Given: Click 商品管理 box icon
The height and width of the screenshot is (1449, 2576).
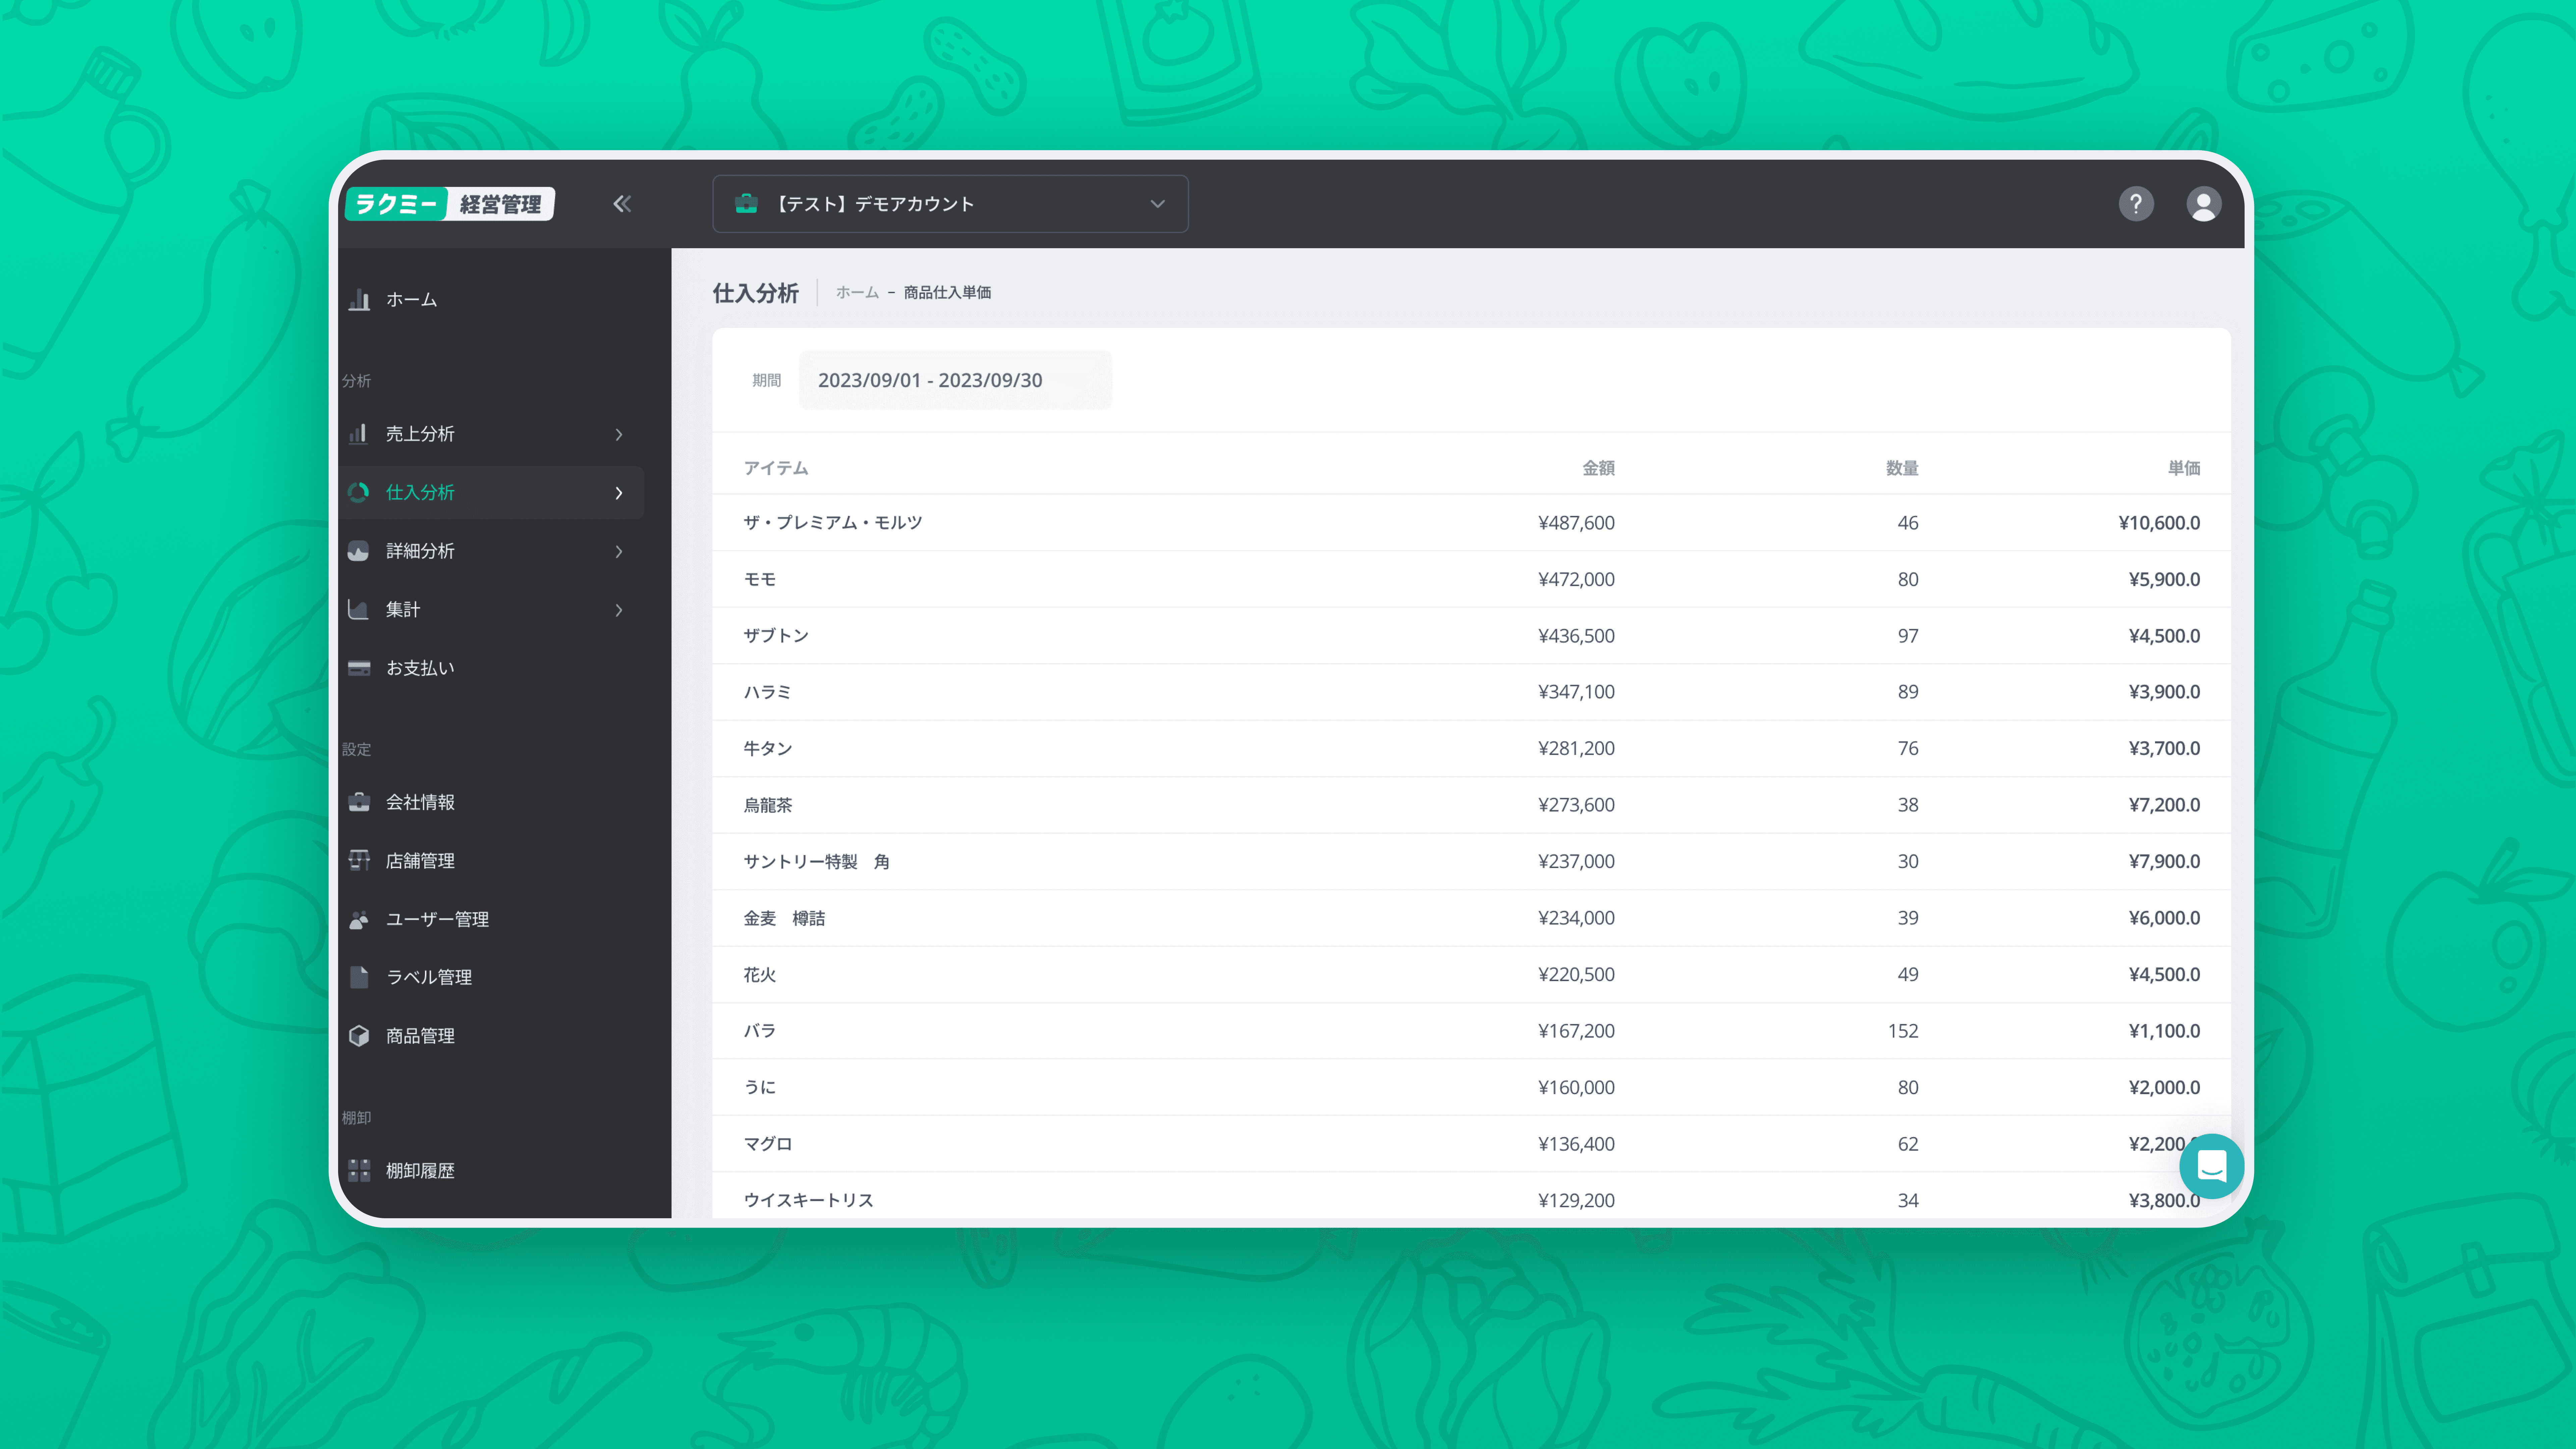Looking at the screenshot, I should click(359, 1036).
